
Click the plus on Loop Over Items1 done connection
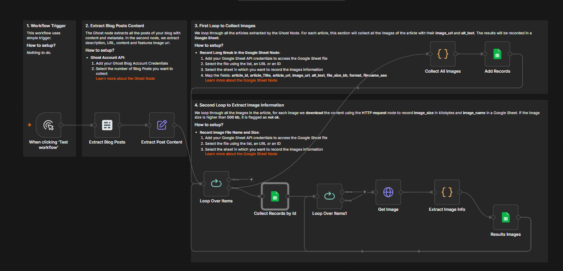365,192
